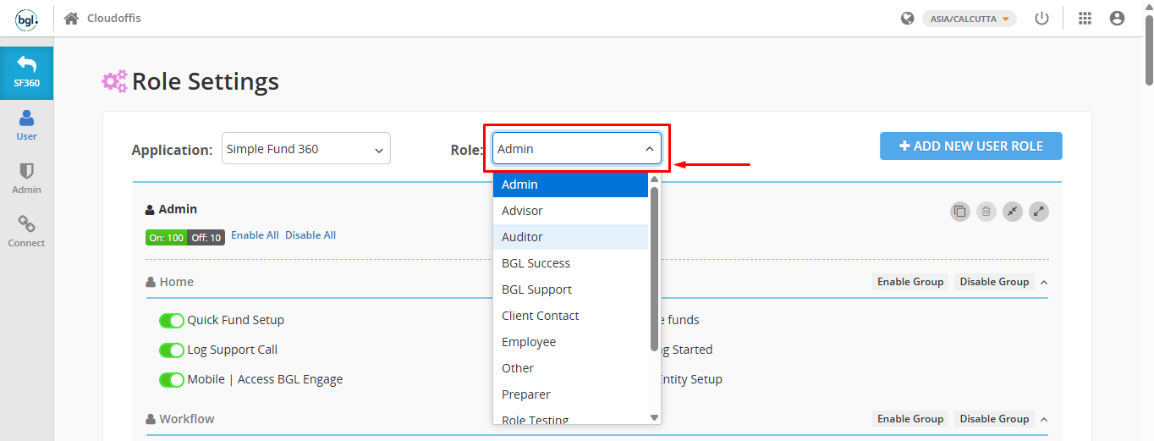Select Role Testing in the role list

(570, 417)
